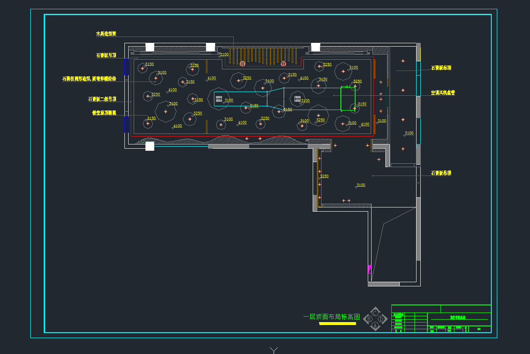This screenshot has height=354, width=530.
Task: Select the 石膏板二级吊顶 annotation label
Action: 102,100
